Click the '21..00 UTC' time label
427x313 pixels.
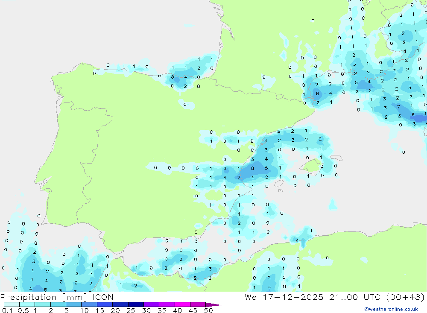(x=355, y=297)
